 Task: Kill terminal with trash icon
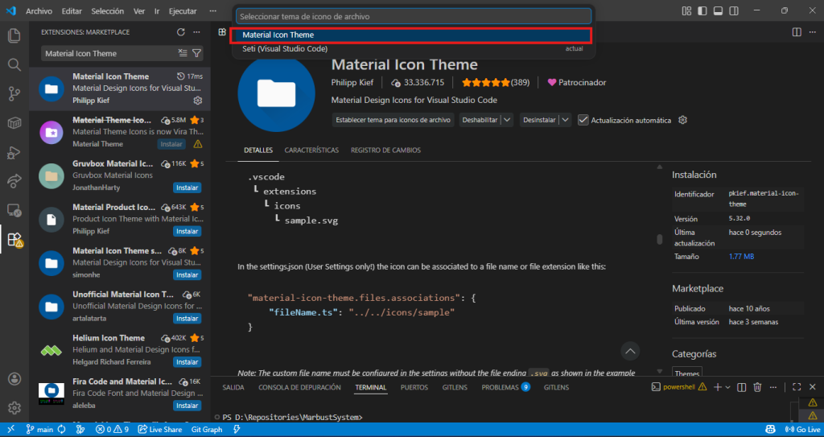pyautogui.click(x=757, y=387)
